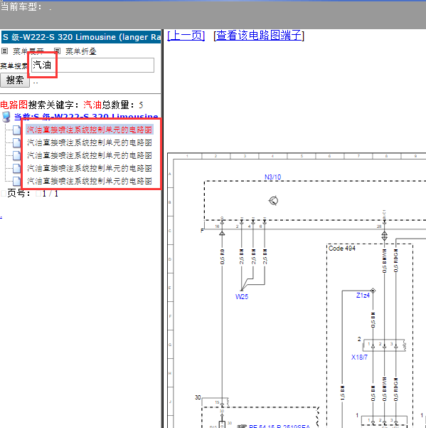Click the transistor symbol inside N3/10 box
The image size is (426, 428).
(x=273, y=201)
